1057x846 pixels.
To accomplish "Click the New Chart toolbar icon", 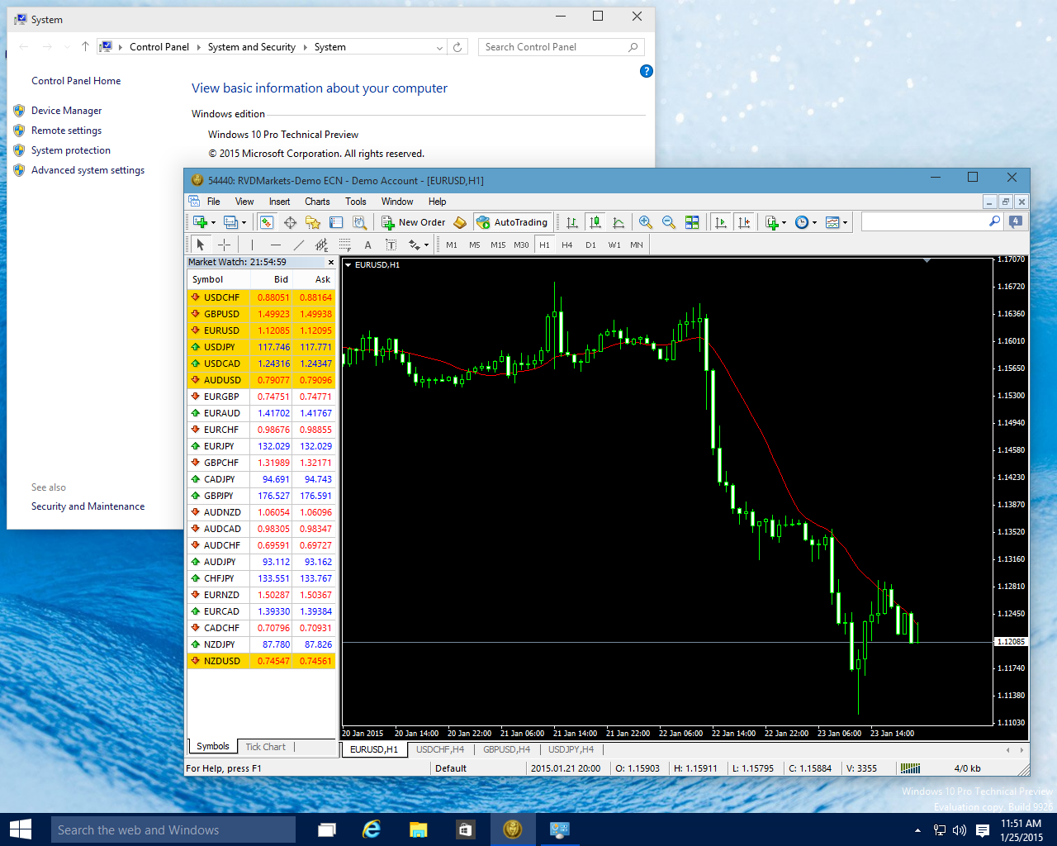I will click(x=201, y=222).
